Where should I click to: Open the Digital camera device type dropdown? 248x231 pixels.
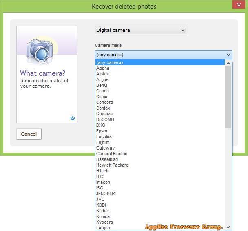click(140, 30)
